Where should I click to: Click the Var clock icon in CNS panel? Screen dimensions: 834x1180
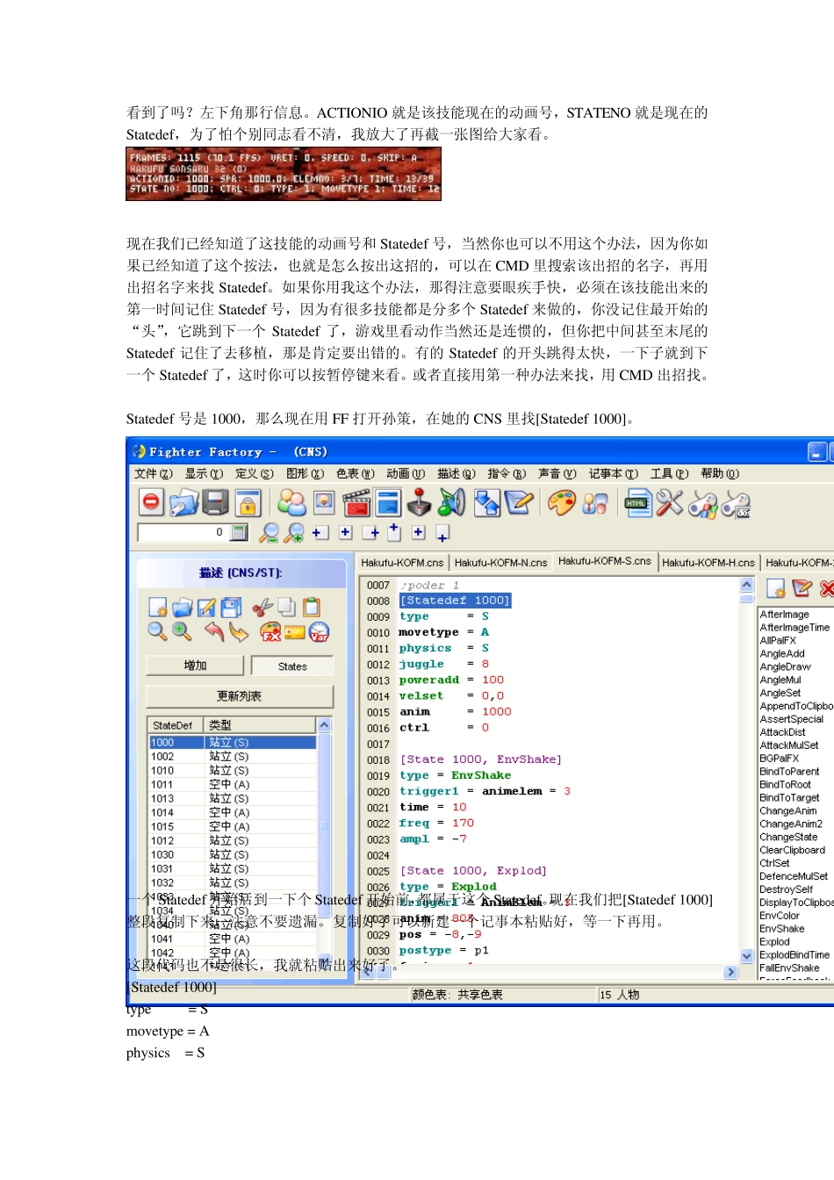[x=320, y=631]
